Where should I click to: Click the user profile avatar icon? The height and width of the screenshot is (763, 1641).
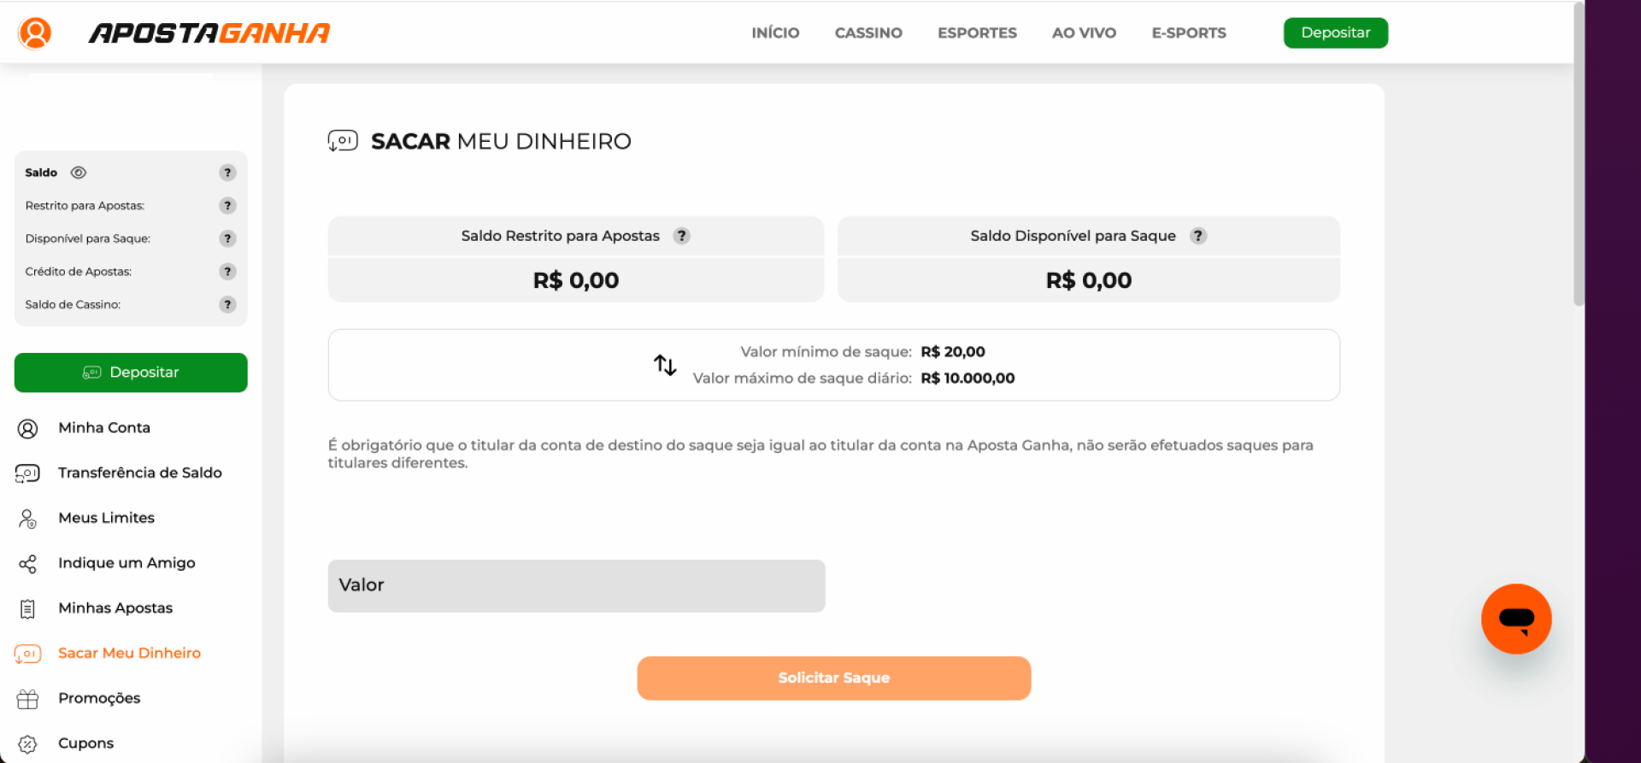pyautogui.click(x=35, y=33)
